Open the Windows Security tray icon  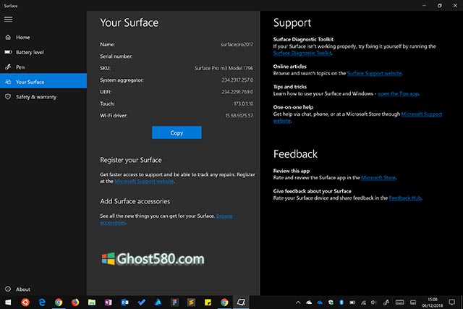331,302
